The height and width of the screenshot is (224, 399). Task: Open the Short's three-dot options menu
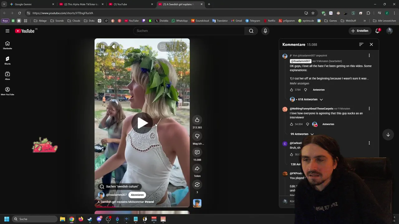pyautogui.click(x=172, y=47)
